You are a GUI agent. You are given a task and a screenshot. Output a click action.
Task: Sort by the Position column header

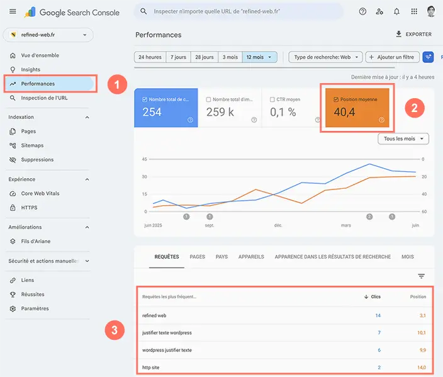418,296
